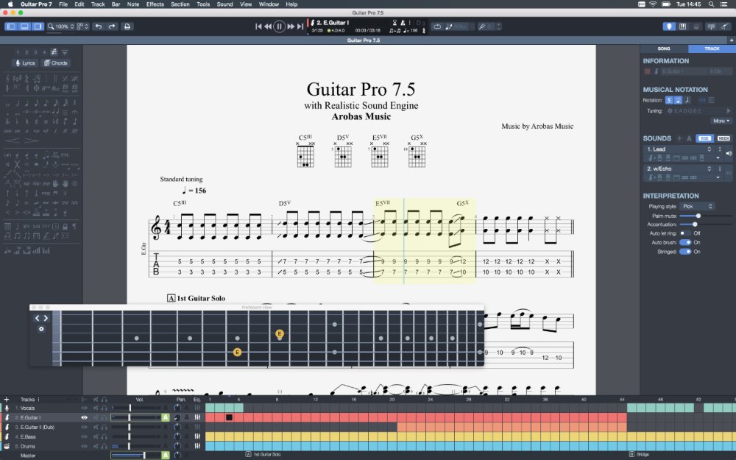Screen dimensions: 736x460
Task: Add a new track with plus icon
Action: coord(7,400)
